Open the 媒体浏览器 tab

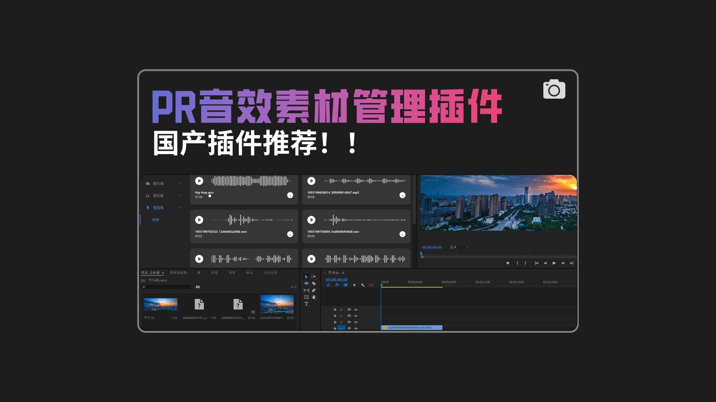[x=178, y=273]
